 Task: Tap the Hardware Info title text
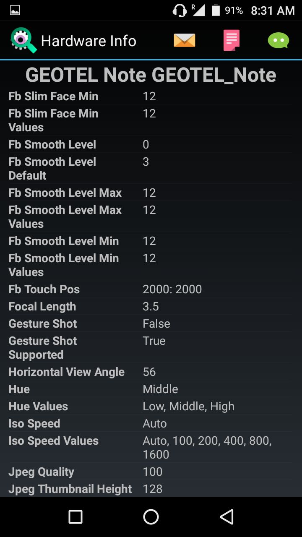89,41
